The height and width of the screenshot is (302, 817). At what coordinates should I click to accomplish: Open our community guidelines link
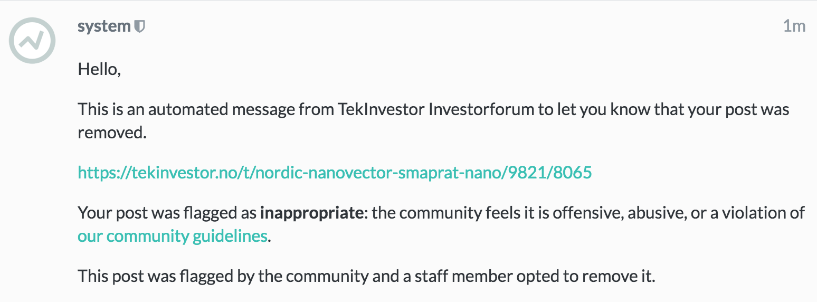click(x=173, y=235)
